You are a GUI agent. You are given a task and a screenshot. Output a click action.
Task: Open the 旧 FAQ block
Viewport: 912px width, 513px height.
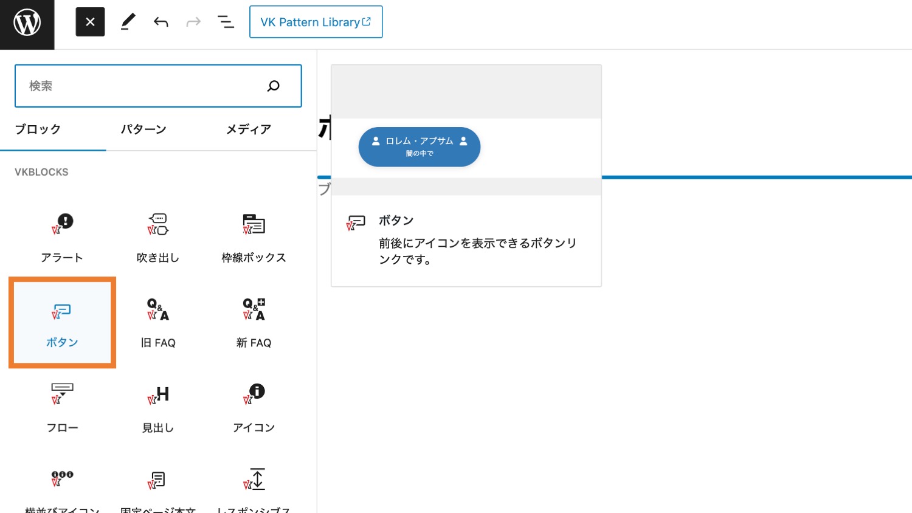click(157, 322)
